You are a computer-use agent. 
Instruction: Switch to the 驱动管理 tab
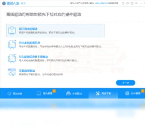click(44, 94)
